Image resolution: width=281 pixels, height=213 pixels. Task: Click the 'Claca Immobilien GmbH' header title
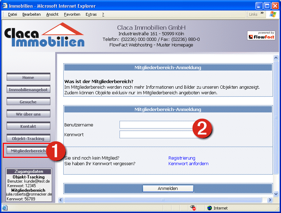click(151, 28)
